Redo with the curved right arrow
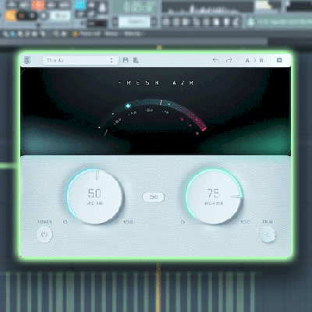The width and height of the screenshot is (312, 312). tap(229, 60)
